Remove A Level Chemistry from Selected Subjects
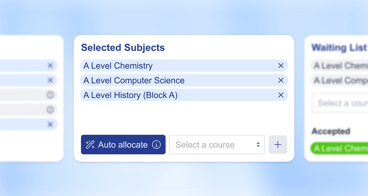This screenshot has width=368, height=196. click(x=281, y=66)
